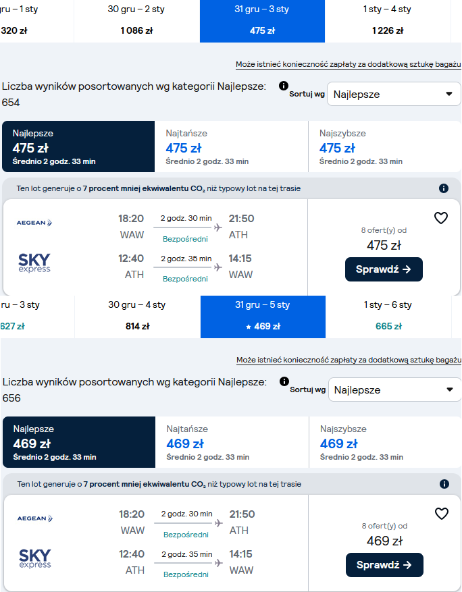Choose the 1 sty – 6 sty 665 zł dates
The image size is (462, 592).
tap(388, 317)
